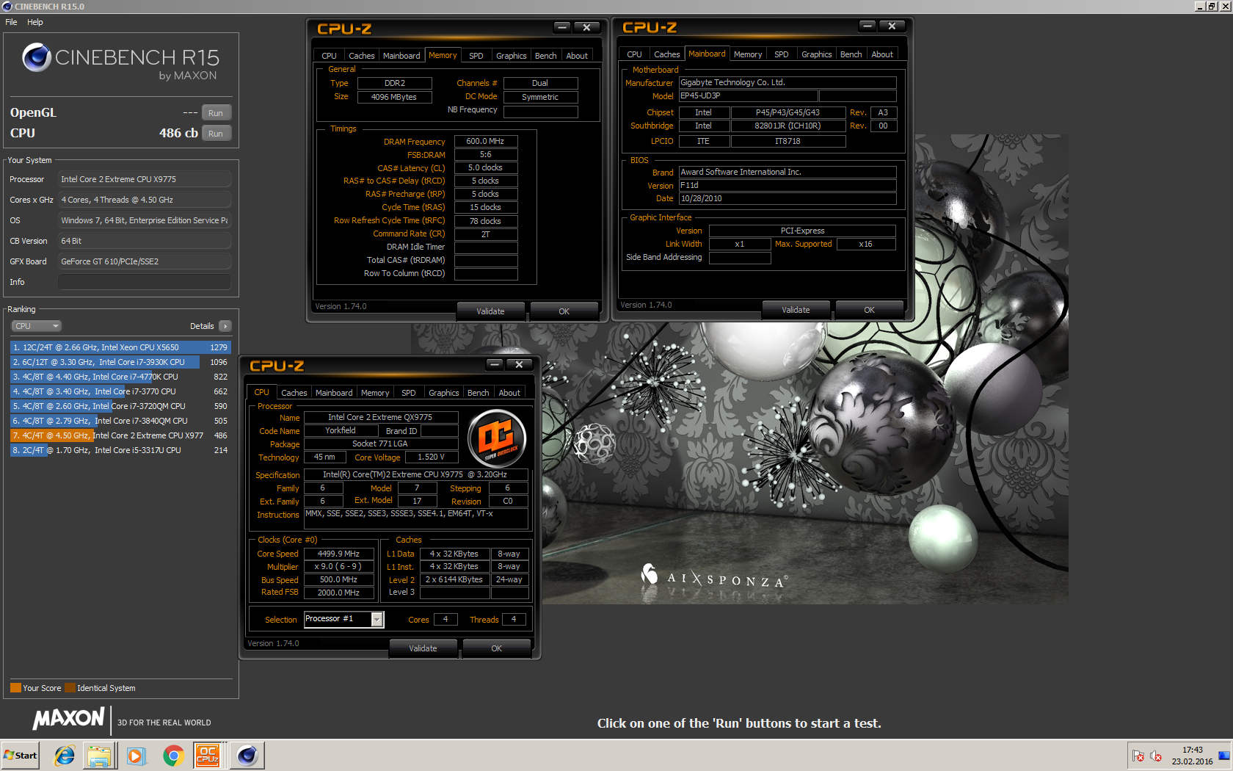Click the Processor field Core 2 Extreme X9775
Viewport: 1233px width, 771px height.
[145, 179]
